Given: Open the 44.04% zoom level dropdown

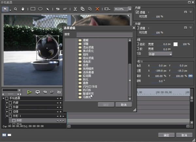Looking at the screenshot, I should [130, 9].
